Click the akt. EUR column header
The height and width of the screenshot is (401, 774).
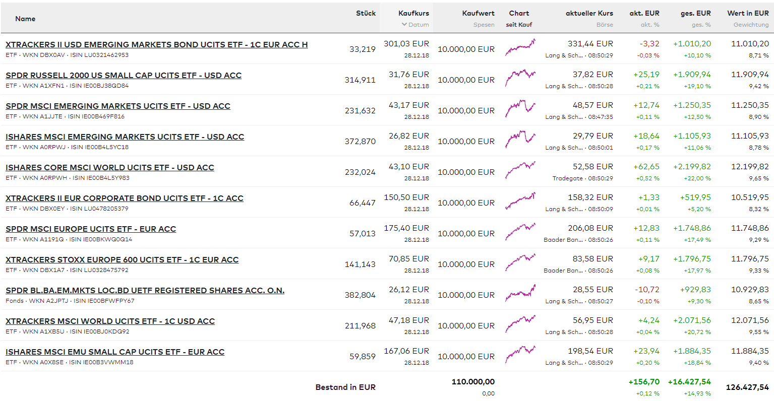[644, 13]
